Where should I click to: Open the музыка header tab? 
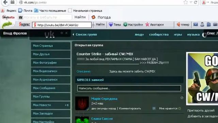(x=193, y=35)
